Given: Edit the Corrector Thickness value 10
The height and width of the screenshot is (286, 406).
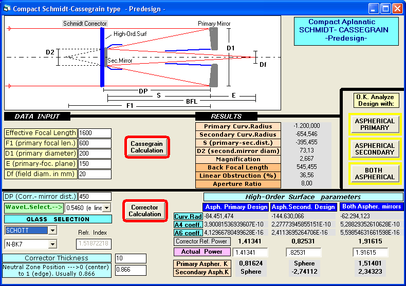Looking at the screenshot, I should tap(131, 258).
